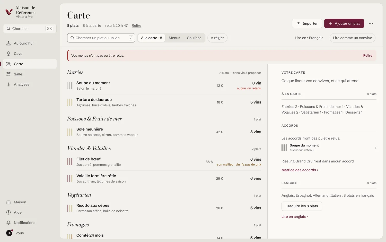Focus the sidebar Chercher search box
Image resolution: width=386 pixels, height=242 pixels.
pos(30,29)
